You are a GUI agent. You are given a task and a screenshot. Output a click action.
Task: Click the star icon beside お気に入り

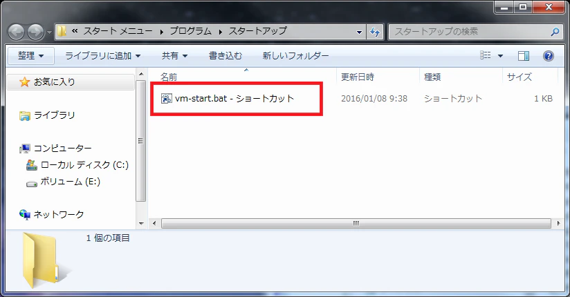pyautogui.click(x=24, y=82)
